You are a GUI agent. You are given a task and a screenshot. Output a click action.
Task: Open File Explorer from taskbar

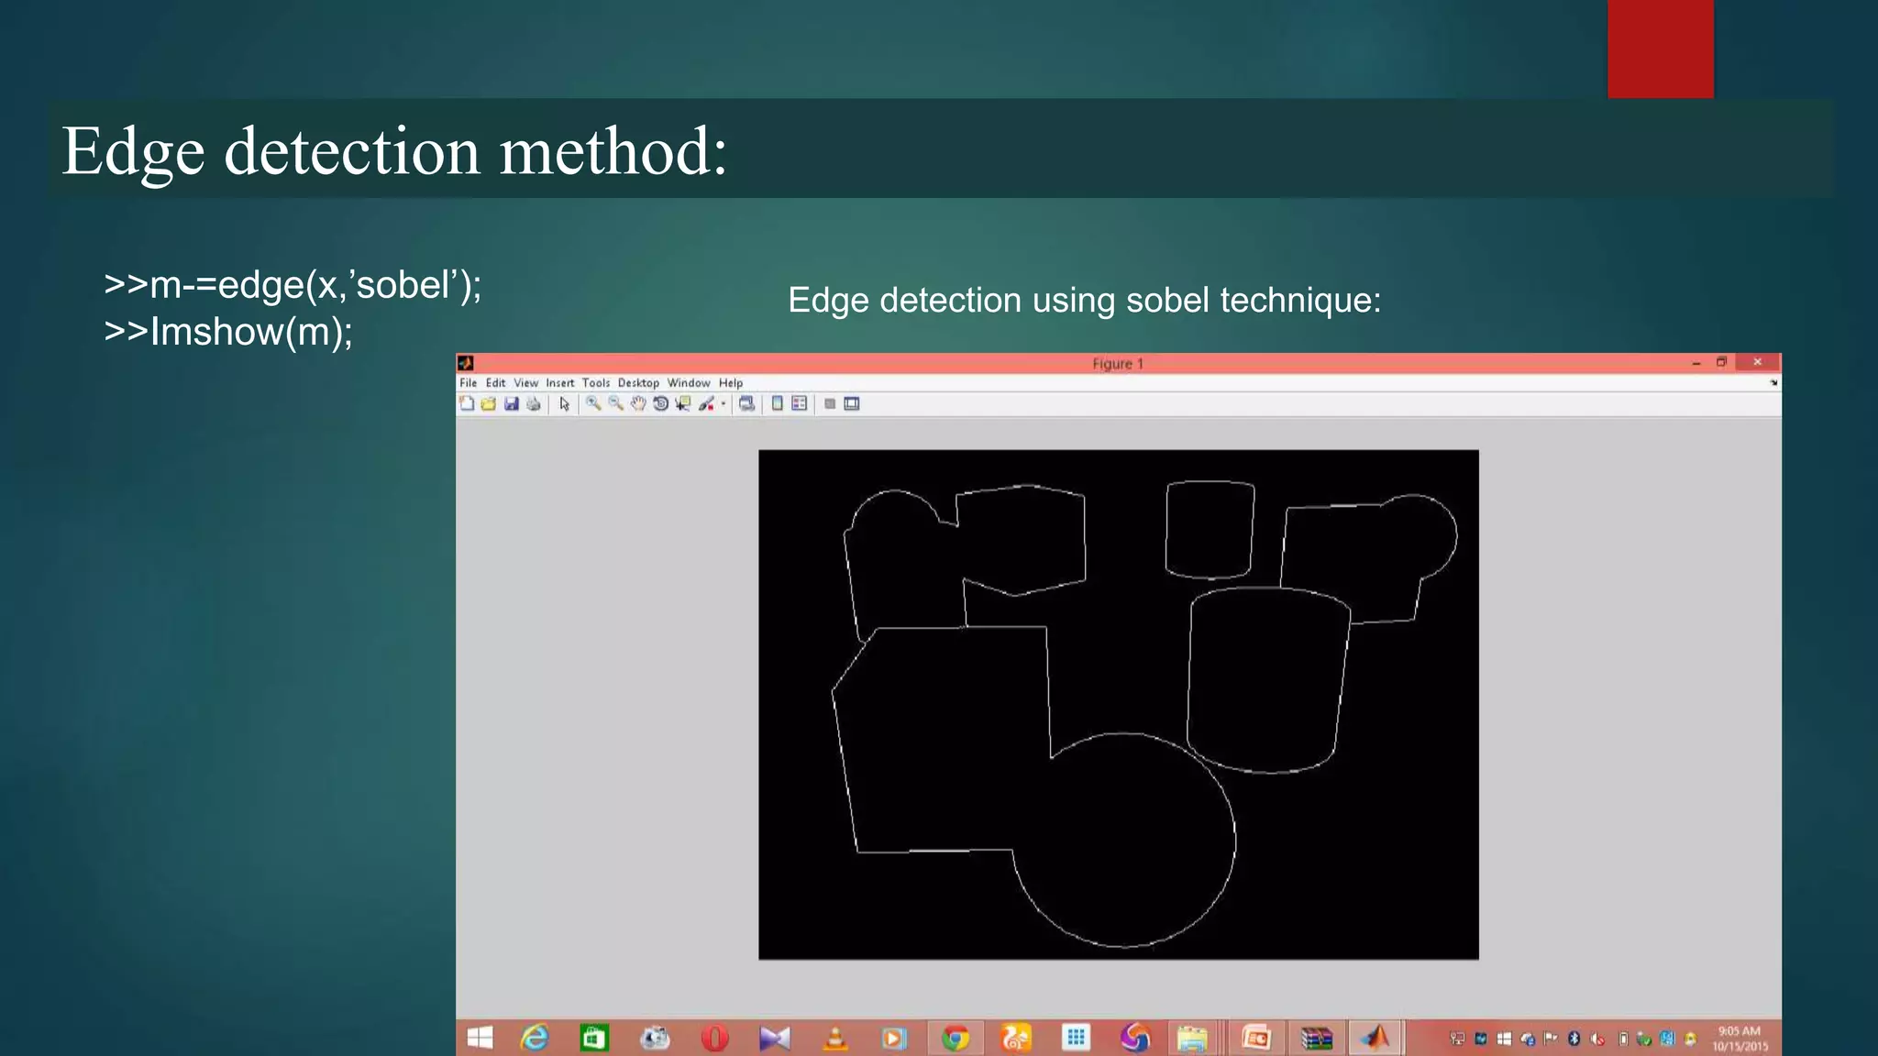point(1191,1038)
